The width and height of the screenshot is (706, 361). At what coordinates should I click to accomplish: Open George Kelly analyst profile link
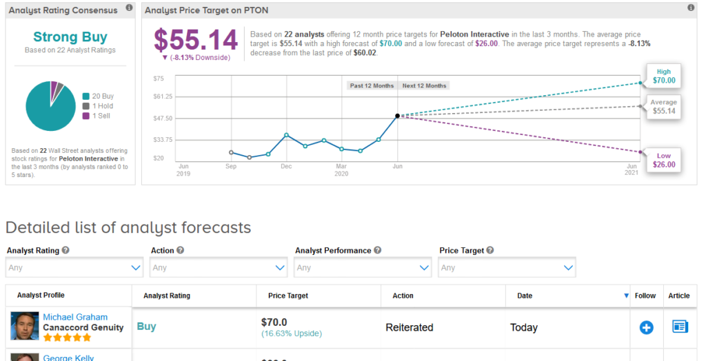[x=68, y=358]
